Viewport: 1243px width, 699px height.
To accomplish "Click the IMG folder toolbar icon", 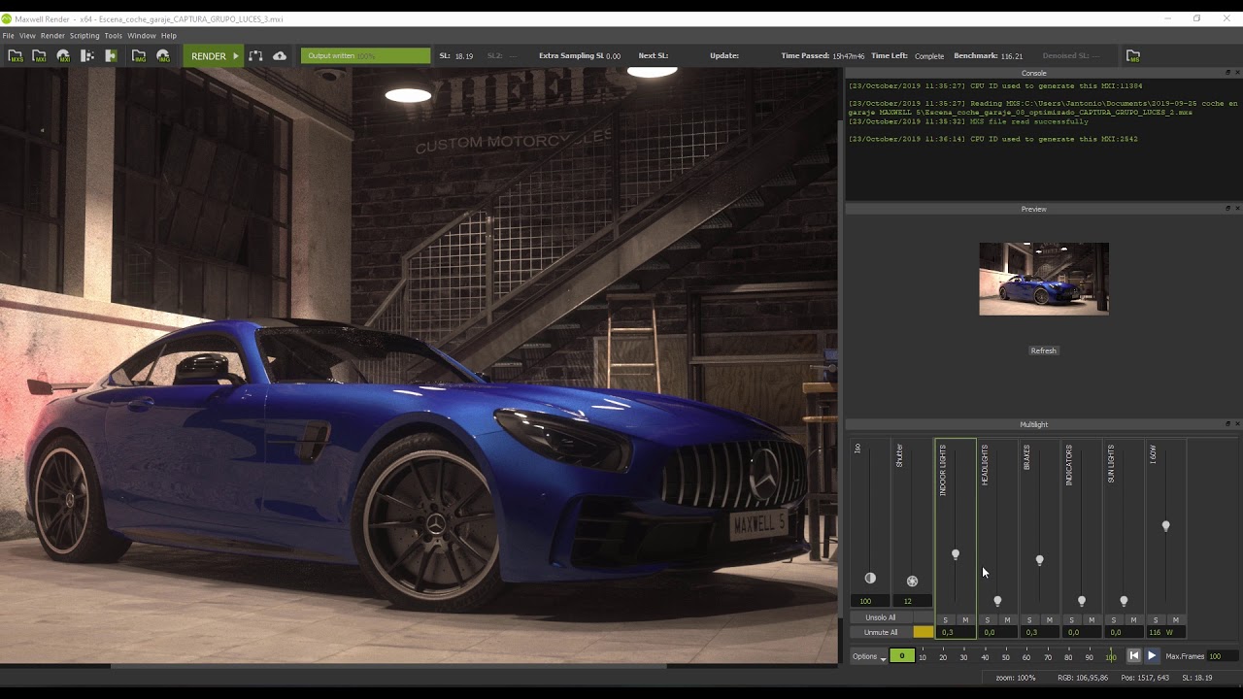I will (139, 56).
